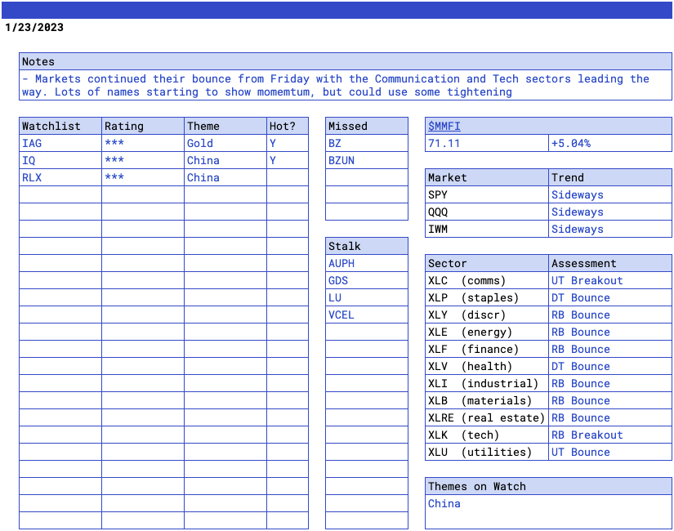This screenshot has height=531, width=674.
Task: Select the IAG watchlist cell
Action: point(60,143)
